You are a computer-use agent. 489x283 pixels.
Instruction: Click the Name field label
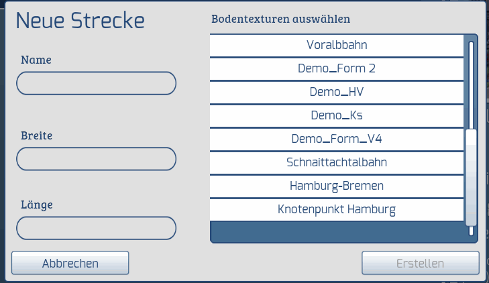point(36,59)
